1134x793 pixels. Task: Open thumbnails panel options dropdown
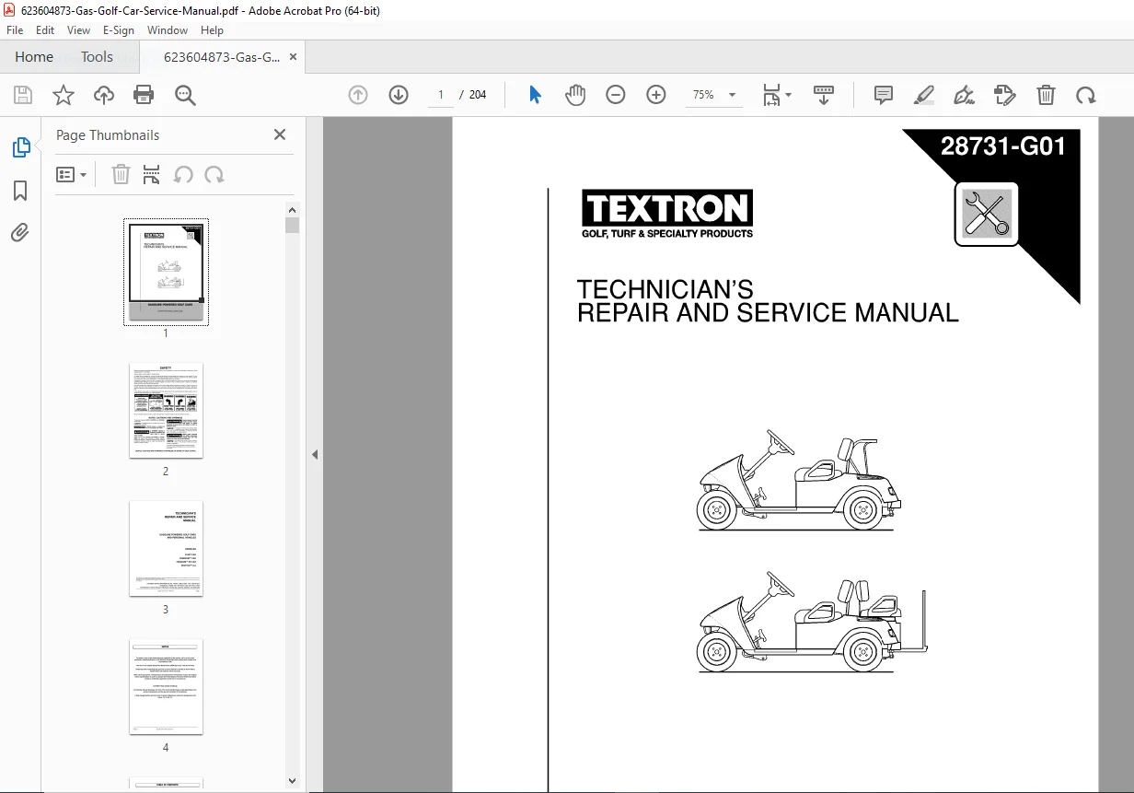[71, 174]
